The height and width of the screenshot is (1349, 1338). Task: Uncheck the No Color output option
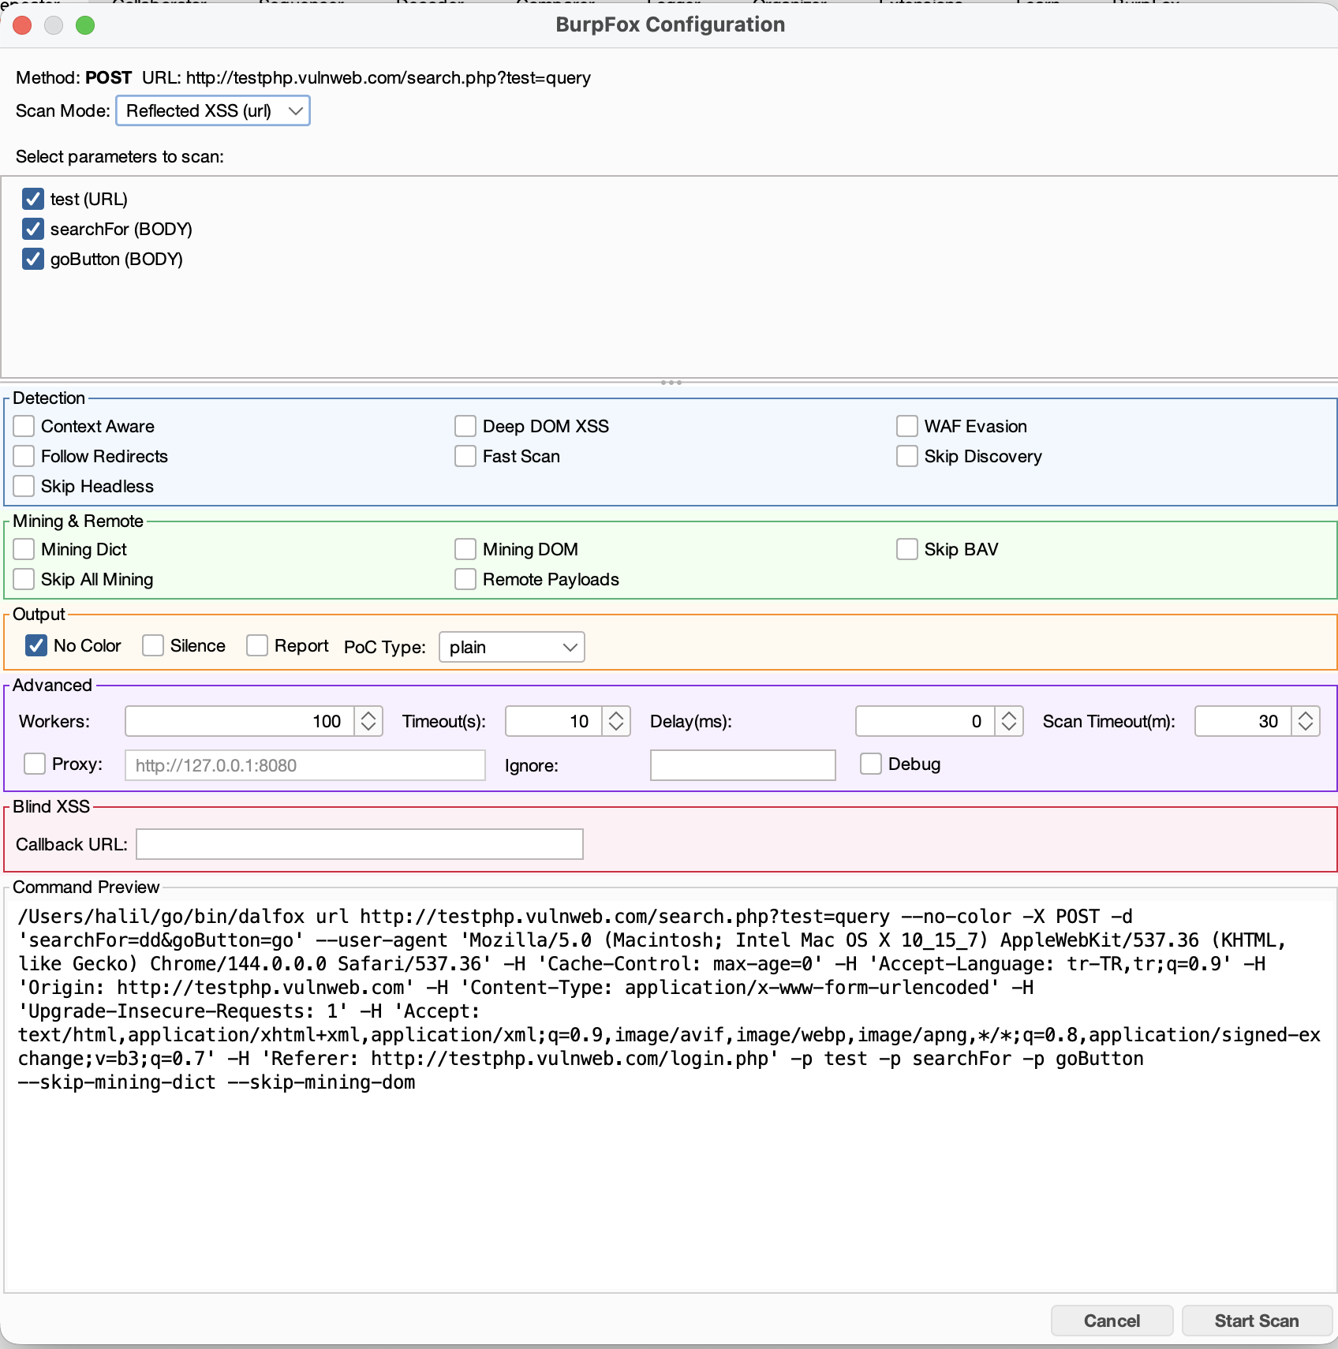click(x=36, y=645)
